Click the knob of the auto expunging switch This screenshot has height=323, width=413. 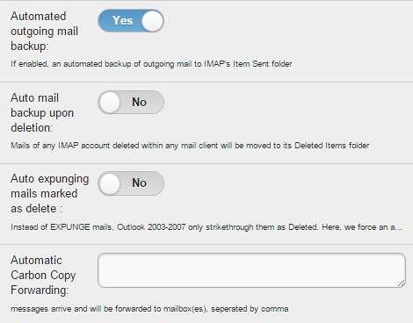point(110,183)
